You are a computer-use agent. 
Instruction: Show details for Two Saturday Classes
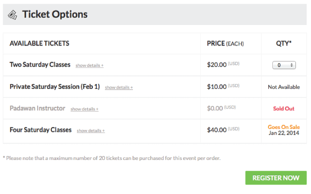pos(89,65)
